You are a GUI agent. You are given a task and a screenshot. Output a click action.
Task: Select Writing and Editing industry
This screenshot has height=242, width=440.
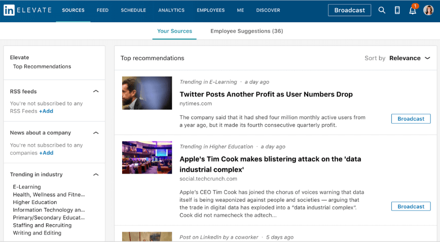[37, 233]
